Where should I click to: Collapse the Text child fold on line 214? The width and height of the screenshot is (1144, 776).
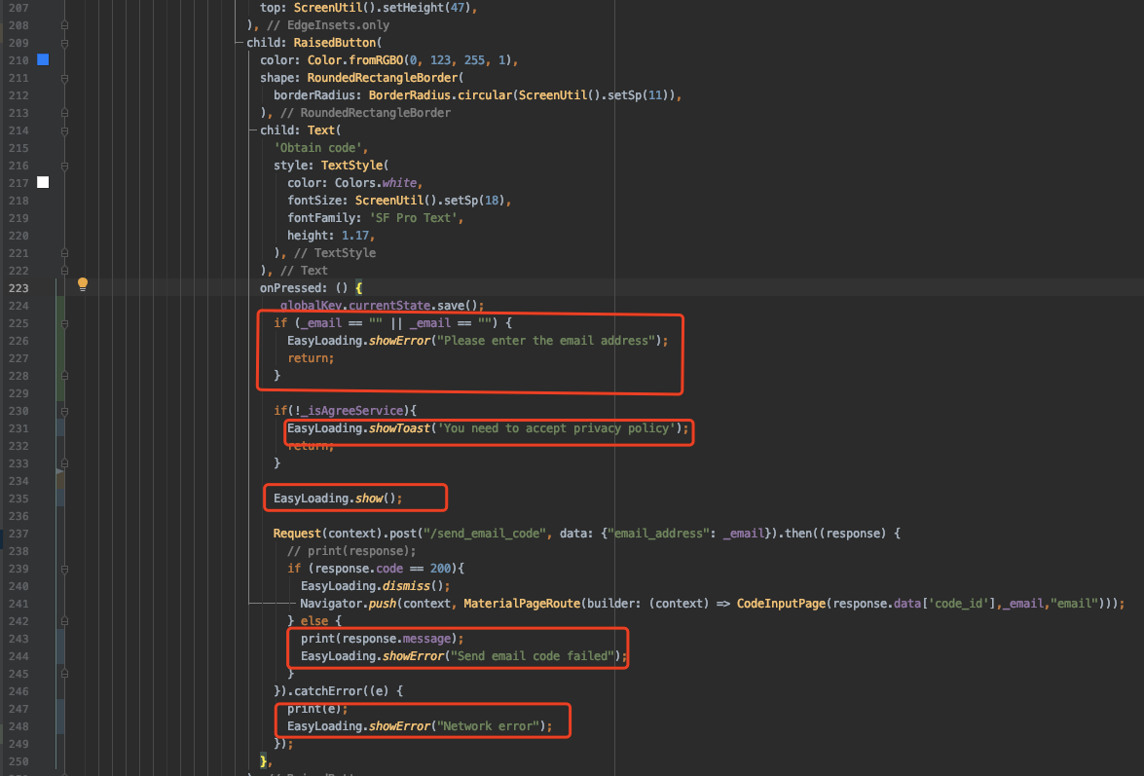(64, 129)
